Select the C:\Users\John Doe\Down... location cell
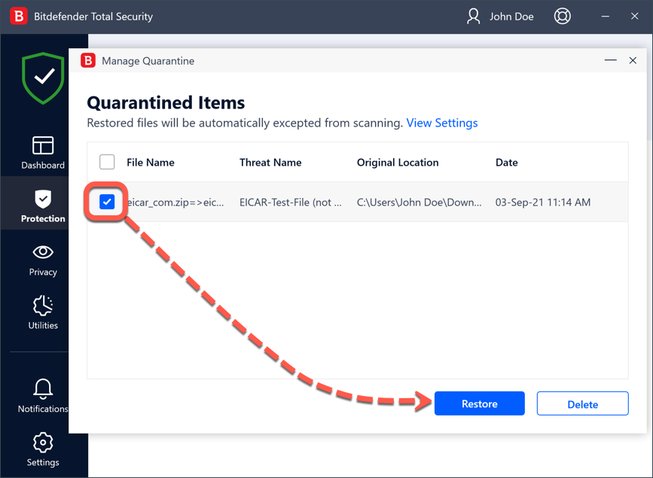The image size is (653, 478). pos(419,202)
